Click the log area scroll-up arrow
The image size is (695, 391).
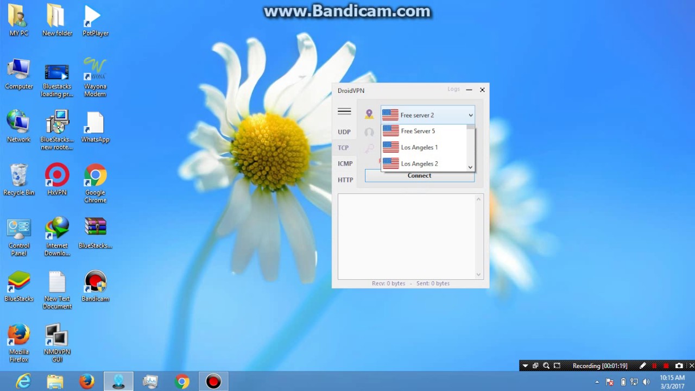tap(478, 199)
